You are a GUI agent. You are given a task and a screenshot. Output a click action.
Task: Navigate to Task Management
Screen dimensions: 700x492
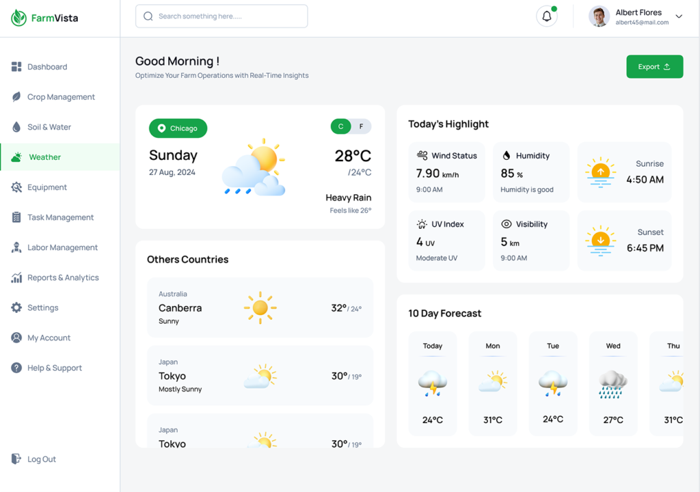[60, 217]
